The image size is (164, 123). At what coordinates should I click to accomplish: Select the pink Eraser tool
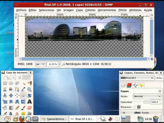(29, 108)
